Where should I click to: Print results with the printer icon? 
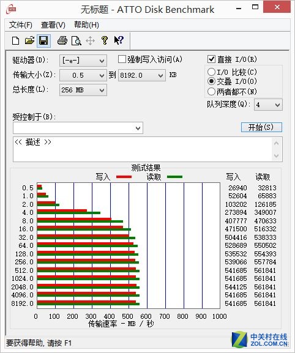tap(62, 41)
